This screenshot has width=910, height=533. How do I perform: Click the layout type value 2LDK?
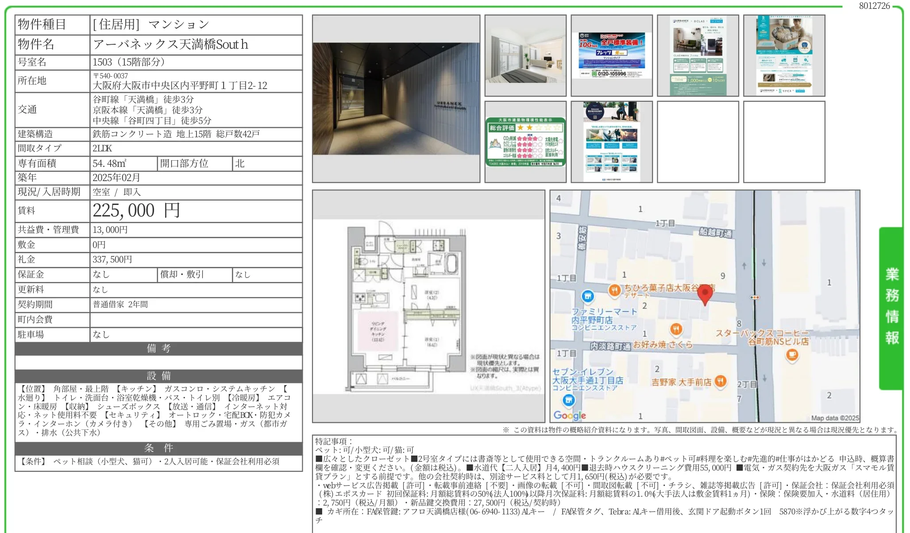[102, 148]
